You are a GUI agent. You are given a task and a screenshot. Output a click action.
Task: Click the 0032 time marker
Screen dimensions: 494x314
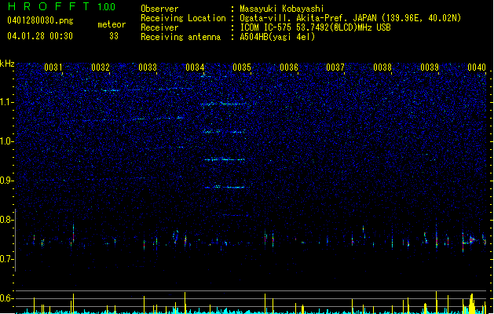point(101,67)
